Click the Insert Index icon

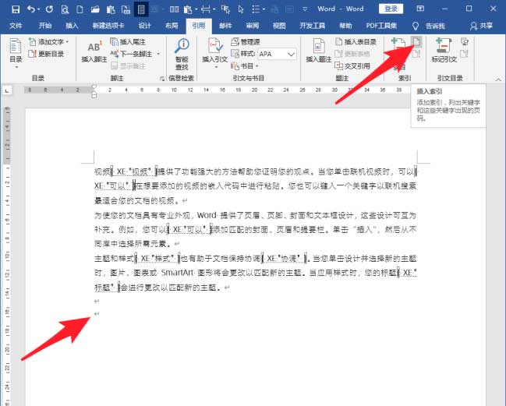click(x=418, y=42)
